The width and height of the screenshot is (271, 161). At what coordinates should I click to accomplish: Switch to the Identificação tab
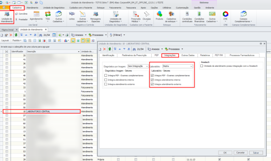pos(108,55)
